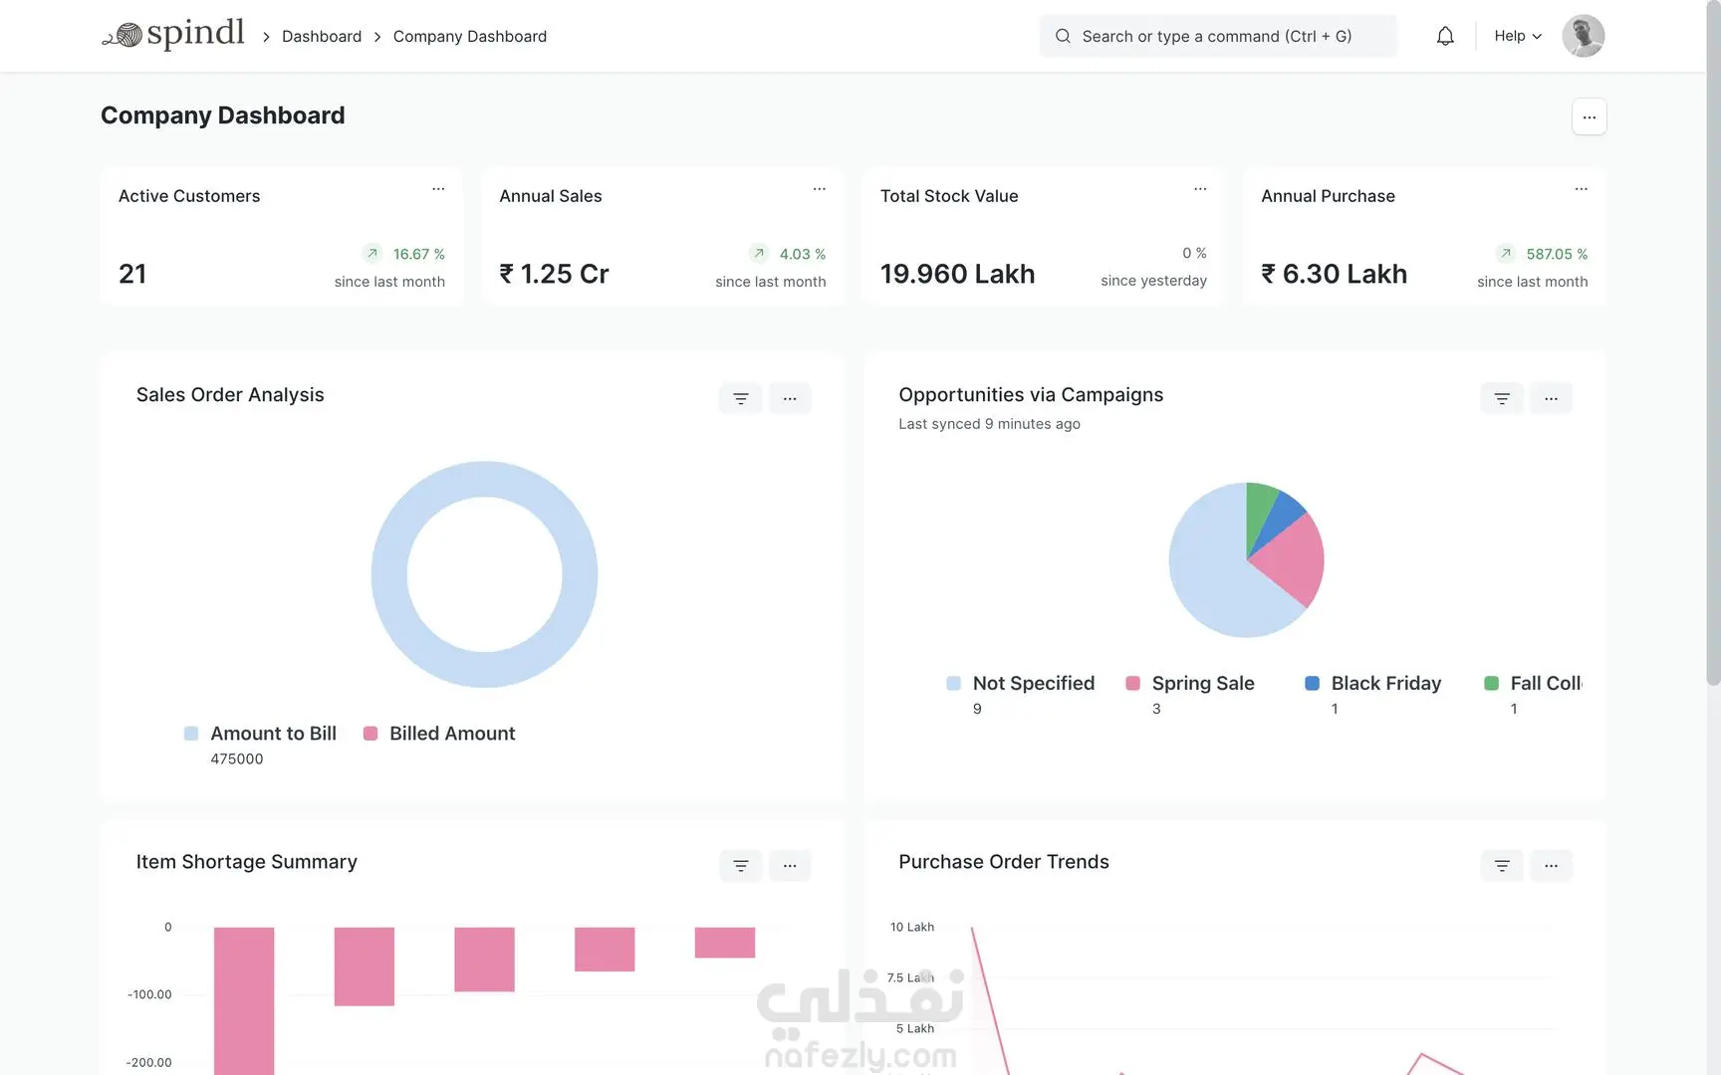Image resolution: width=1721 pixels, height=1075 pixels.
Task: Open Company Dashboard page options menu
Action: pyautogui.click(x=1589, y=116)
